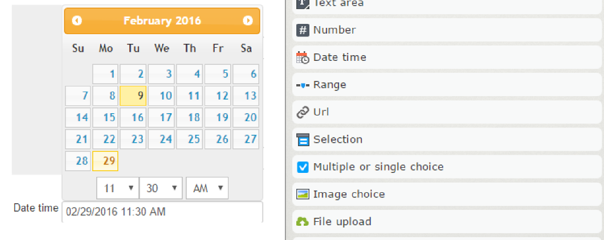Click the Date time text input field
Screen dimensions: 604x240
click(162, 212)
